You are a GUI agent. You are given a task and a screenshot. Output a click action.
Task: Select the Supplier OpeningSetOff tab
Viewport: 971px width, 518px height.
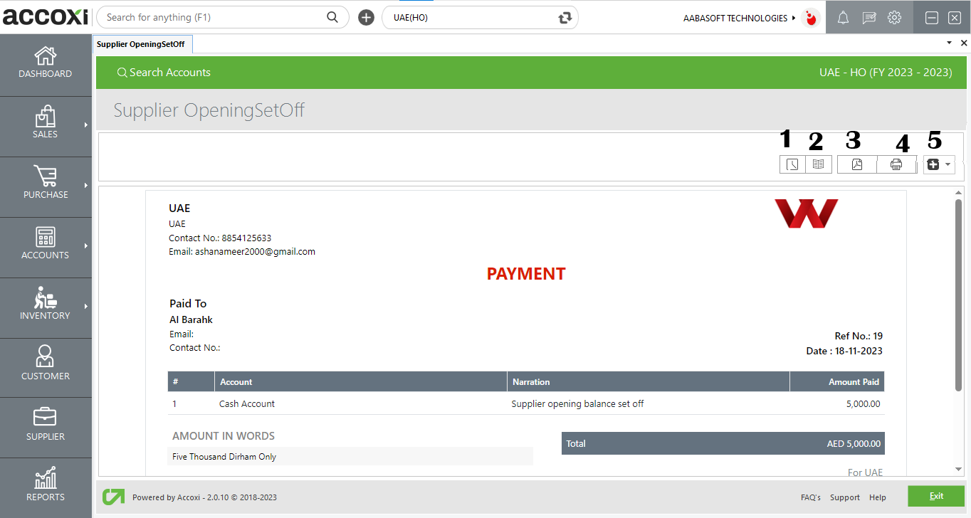point(141,44)
